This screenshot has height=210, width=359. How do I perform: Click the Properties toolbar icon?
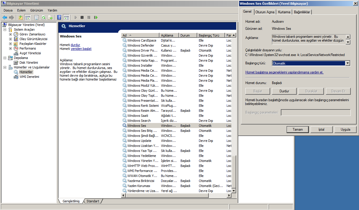tap(36, 17)
